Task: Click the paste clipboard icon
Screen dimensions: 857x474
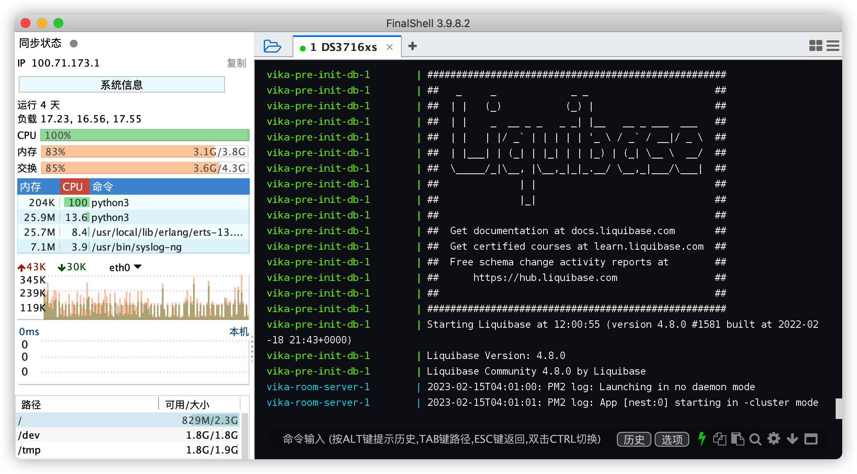Action: click(x=737, y=439)
